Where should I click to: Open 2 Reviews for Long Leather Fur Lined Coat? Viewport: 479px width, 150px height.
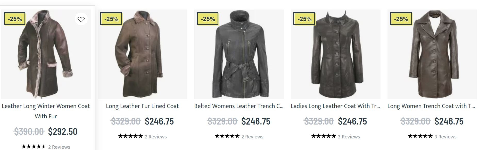tap(156, 137)
